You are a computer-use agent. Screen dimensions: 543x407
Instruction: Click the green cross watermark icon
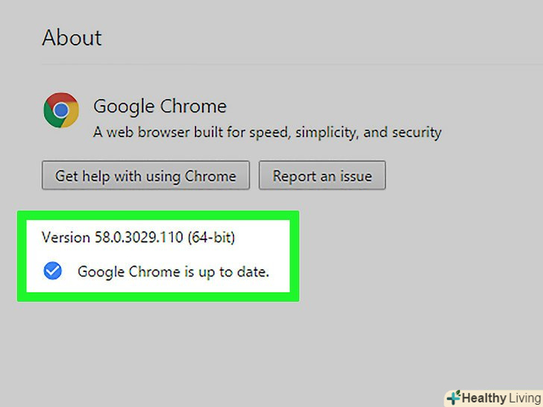(x=453, y=397)
